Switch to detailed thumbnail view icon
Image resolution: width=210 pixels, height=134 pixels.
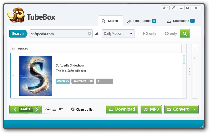point(61,109)
